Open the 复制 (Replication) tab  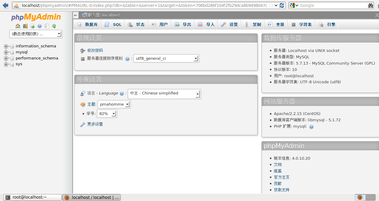(253, 25)
